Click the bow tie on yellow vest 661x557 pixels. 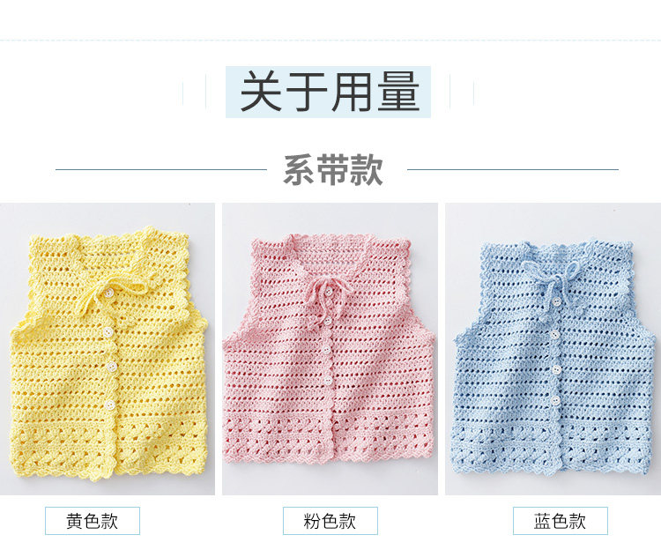click(x=112, y=291)
